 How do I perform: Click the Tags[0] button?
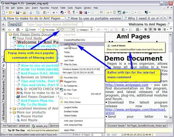coord(14,24)
